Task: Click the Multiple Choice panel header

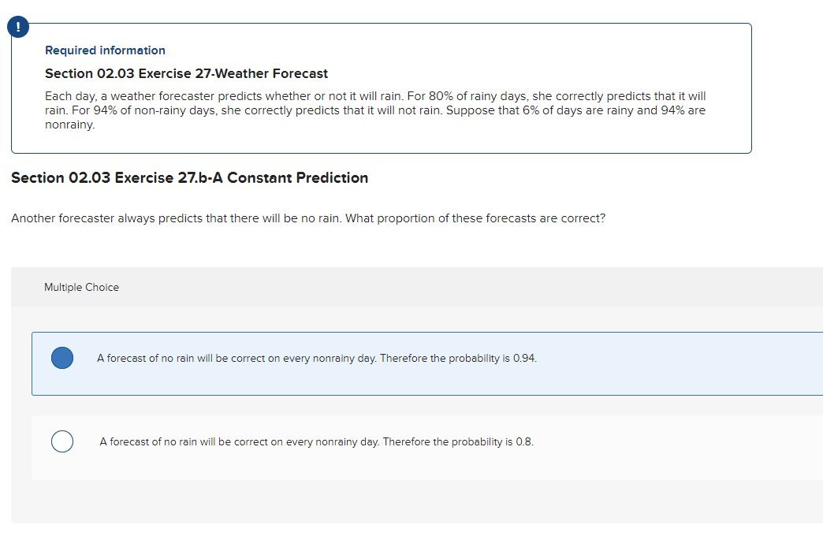Action: (81, 287)
